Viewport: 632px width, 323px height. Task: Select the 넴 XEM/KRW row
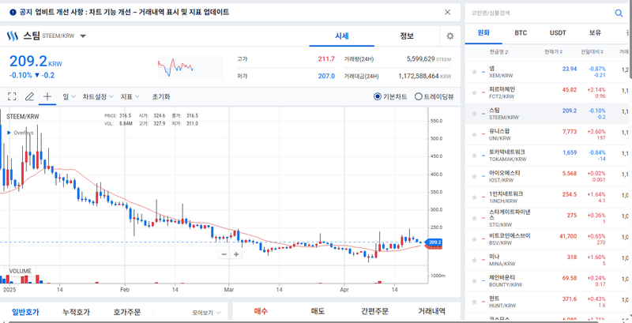548,72
